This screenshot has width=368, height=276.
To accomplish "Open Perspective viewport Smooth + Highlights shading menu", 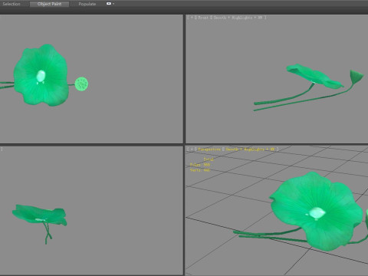I will tap(250, 149).
